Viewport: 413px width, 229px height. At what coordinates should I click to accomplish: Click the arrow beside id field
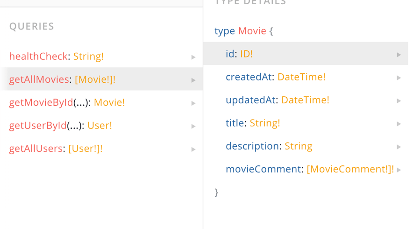pos(399,55)
